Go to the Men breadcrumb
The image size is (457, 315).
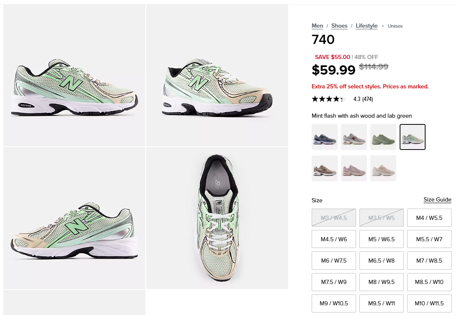318,26
